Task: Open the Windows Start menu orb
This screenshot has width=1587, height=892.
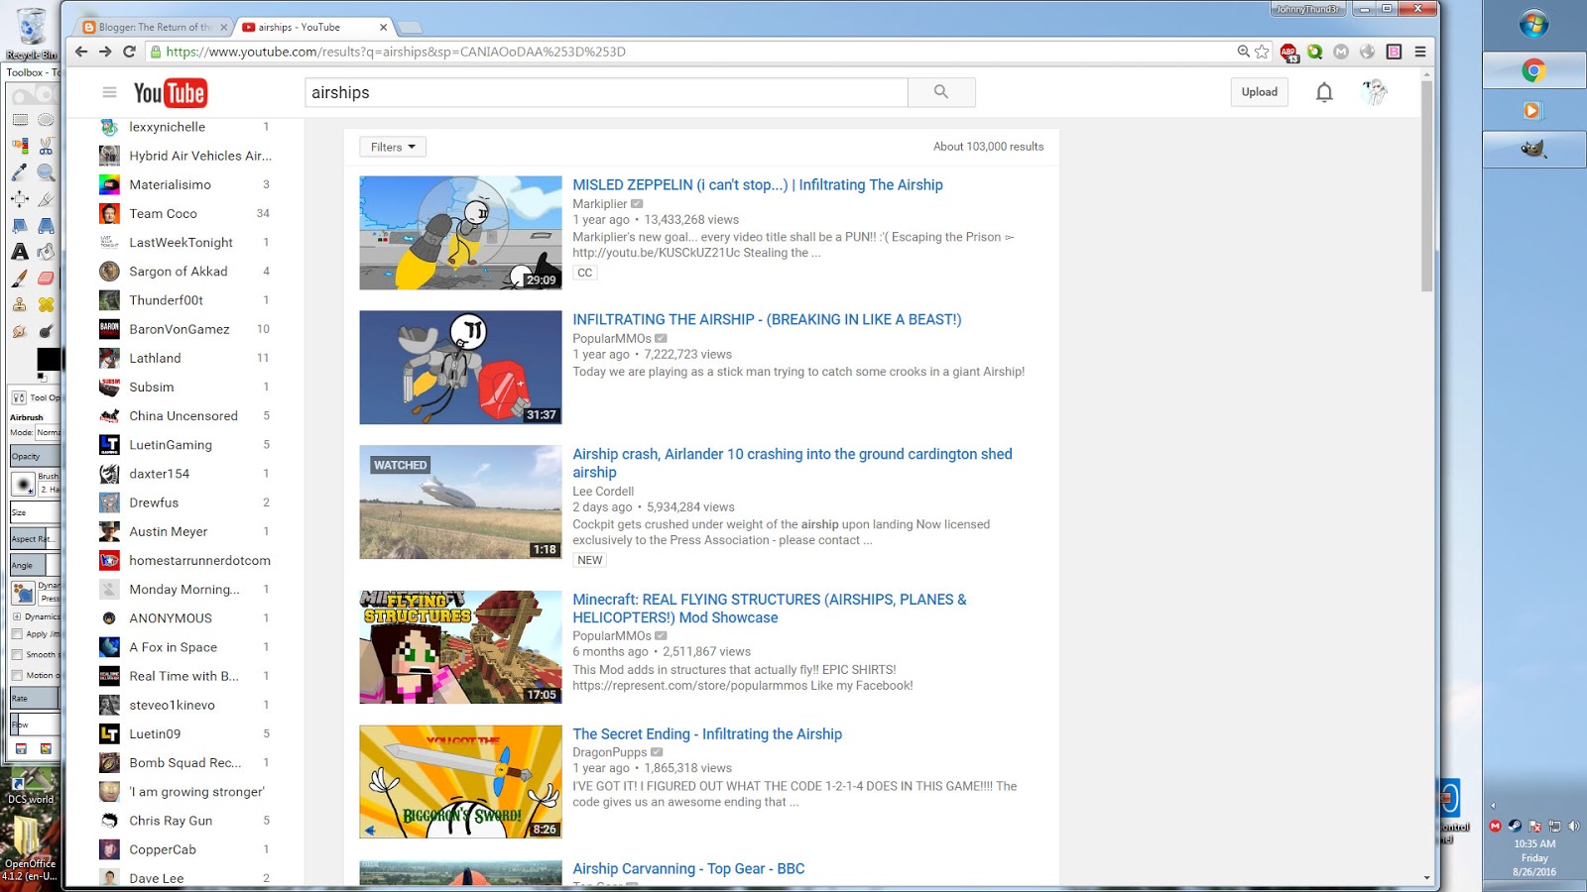Action: tap(1533, 25)
